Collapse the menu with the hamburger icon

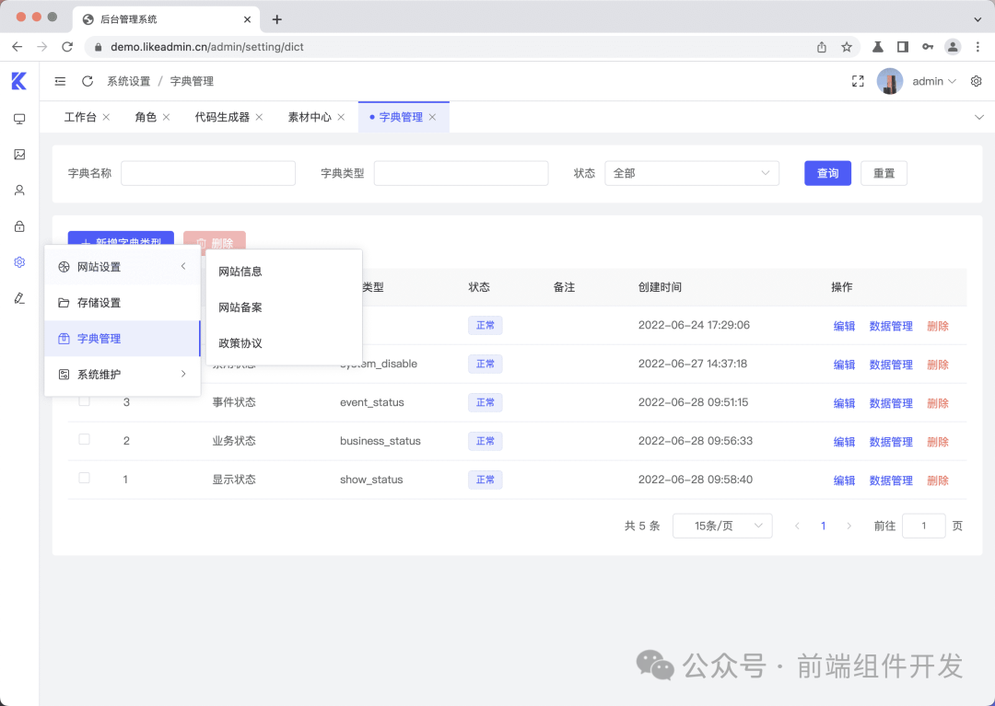click(60, 81)
